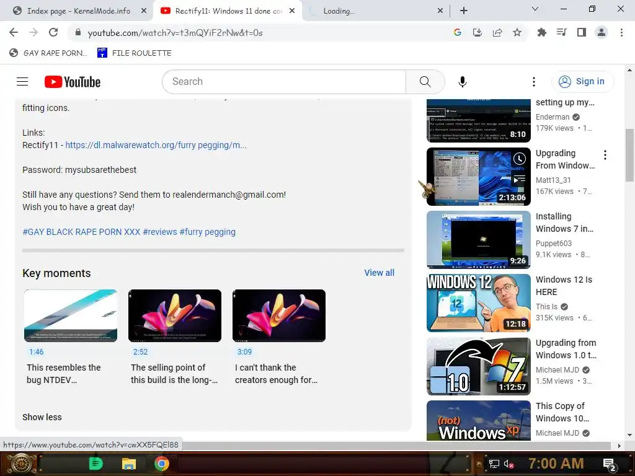Close the Loading... tab
This screenshot has height=476, width=635.
(440, 11)
